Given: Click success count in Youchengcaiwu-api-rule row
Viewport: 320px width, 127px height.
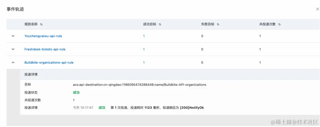Looking at the screenshot, I should pos(144,36).
